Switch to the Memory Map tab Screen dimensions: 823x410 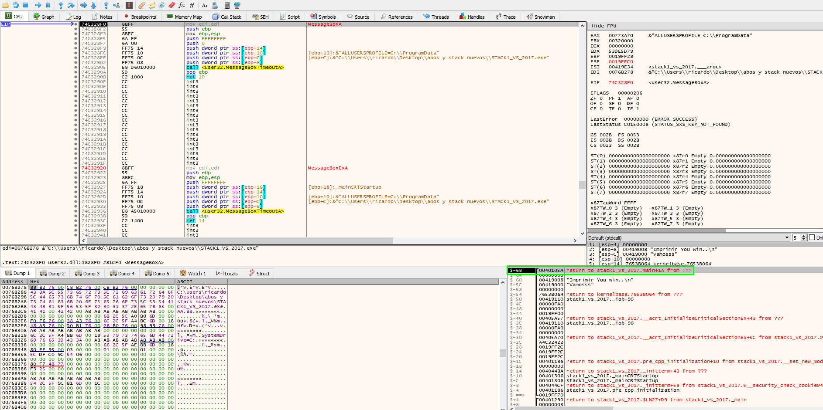pos(184,17)
